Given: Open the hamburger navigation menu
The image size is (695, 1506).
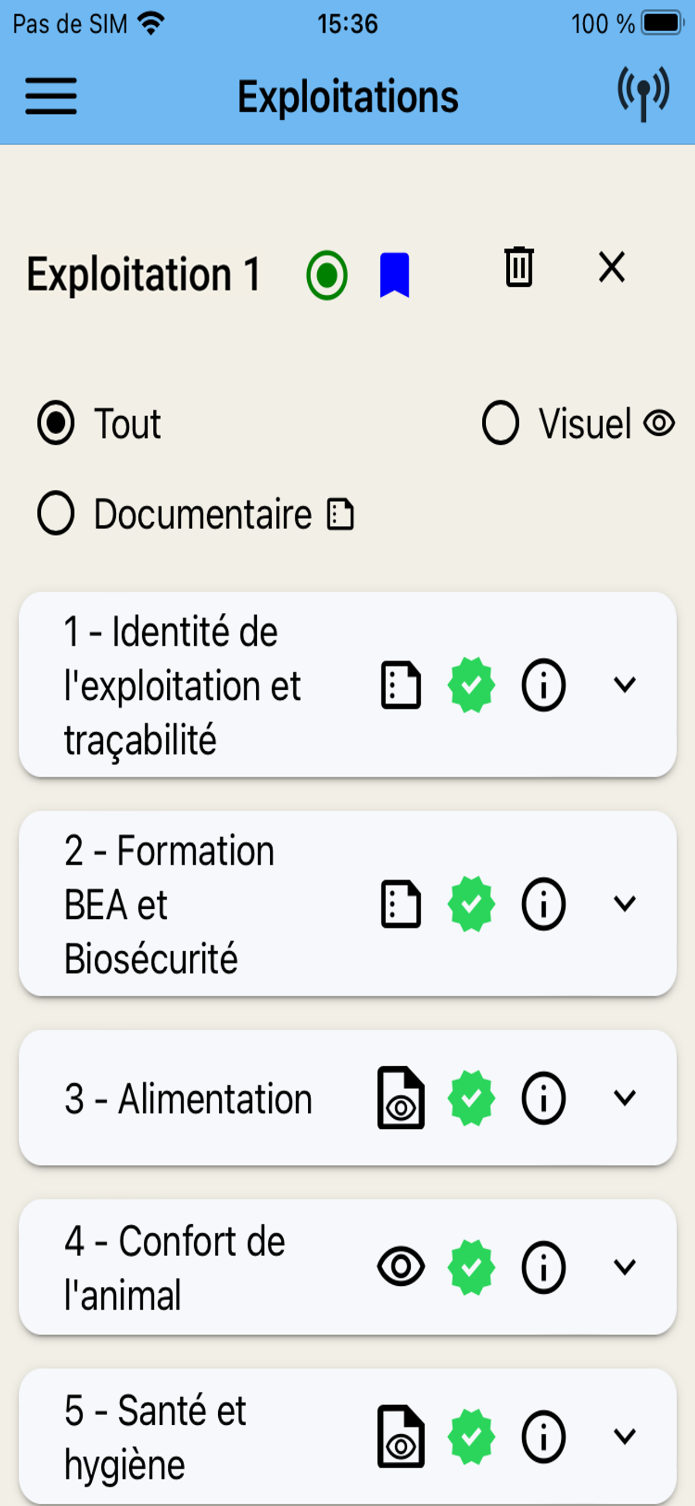Looking at the screenshot, I should coord(51,96).
